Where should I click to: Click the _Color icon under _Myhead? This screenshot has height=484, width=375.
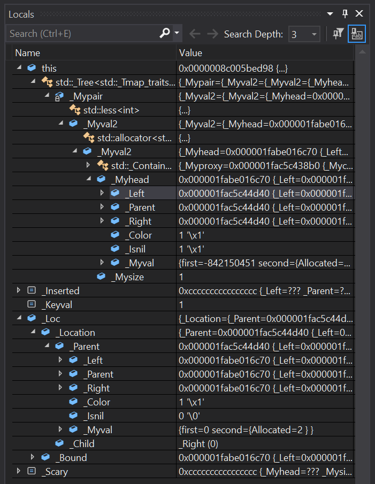click(x=115, y=234)
